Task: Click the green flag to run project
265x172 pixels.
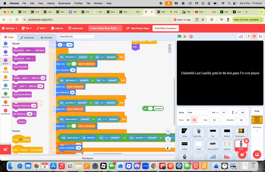Action: [x=180, y=36]
